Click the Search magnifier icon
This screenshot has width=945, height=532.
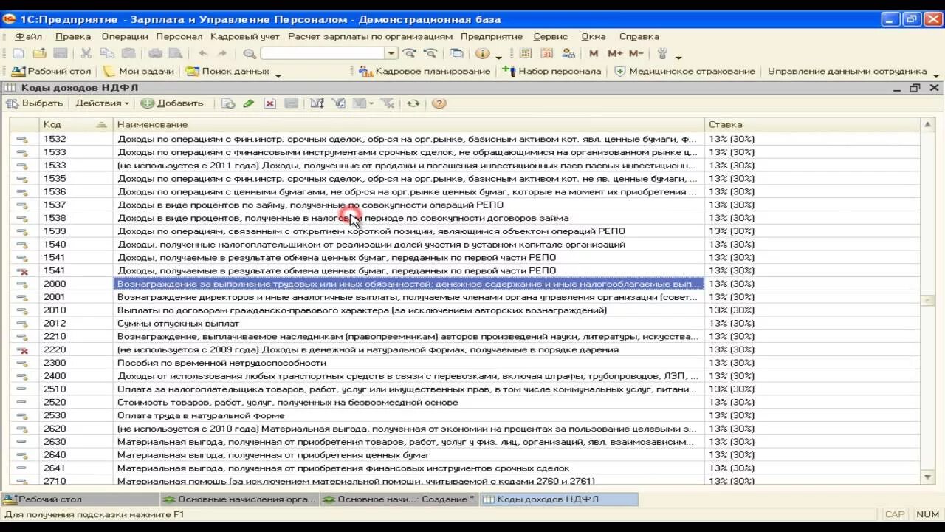coord(250,53)
